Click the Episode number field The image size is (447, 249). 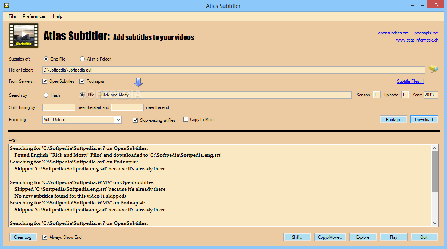pos(405,95)
